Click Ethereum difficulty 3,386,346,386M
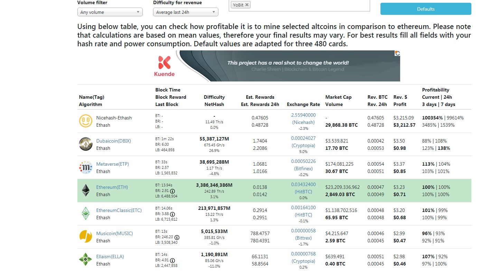 pyautogui.click(x=214, y=185)
